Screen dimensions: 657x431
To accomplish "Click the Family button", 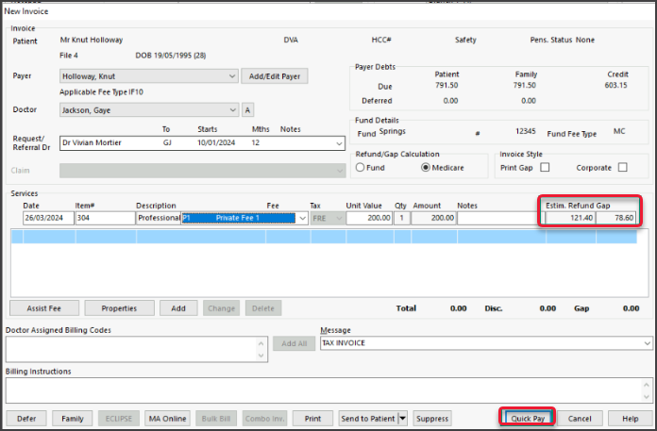I will point(73,419).
